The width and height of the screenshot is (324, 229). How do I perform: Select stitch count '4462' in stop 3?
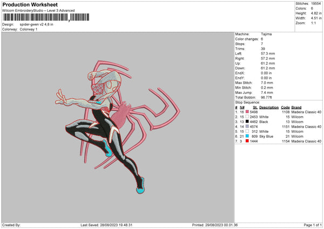pyautogui.click(x=254, y=122)
